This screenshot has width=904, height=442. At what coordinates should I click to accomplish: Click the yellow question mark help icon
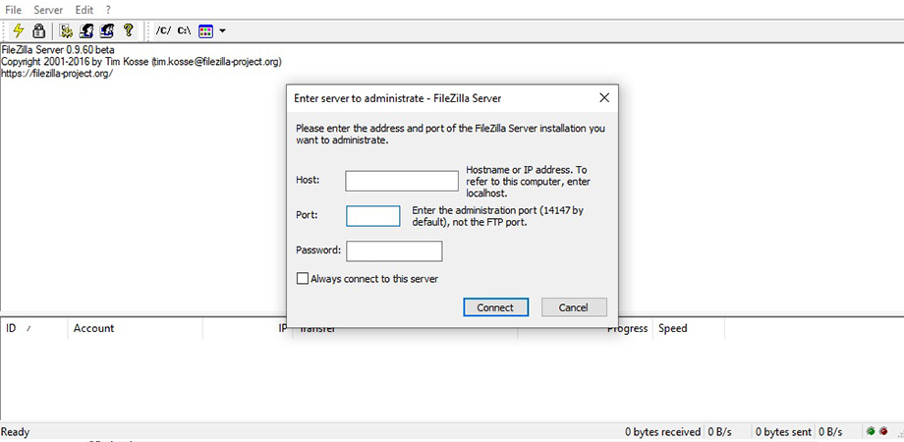click(128, 30)
